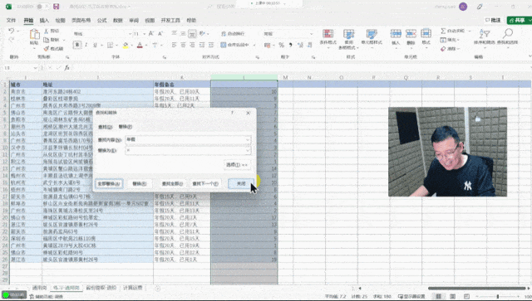
Task: Click the Paste clipboard icon
Action: click(34, 35)
